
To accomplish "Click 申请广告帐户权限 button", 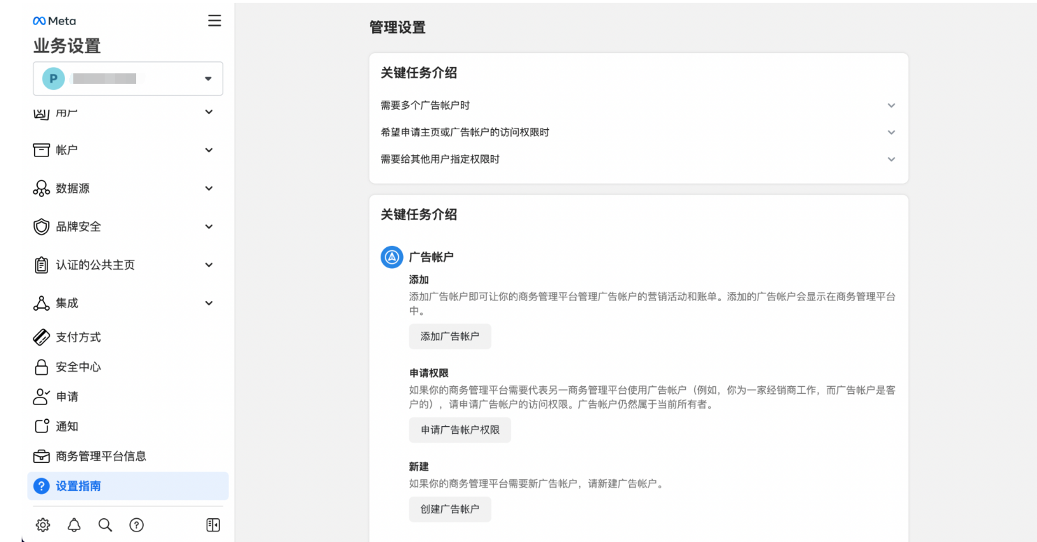I will 460,430.
